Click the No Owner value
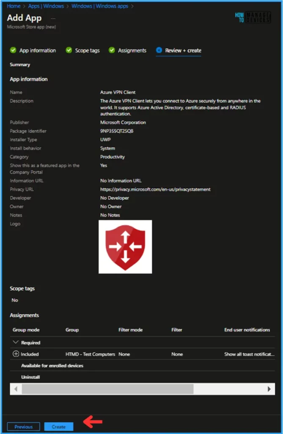Viewport: 283px width, 434px height. pos(111,206)
